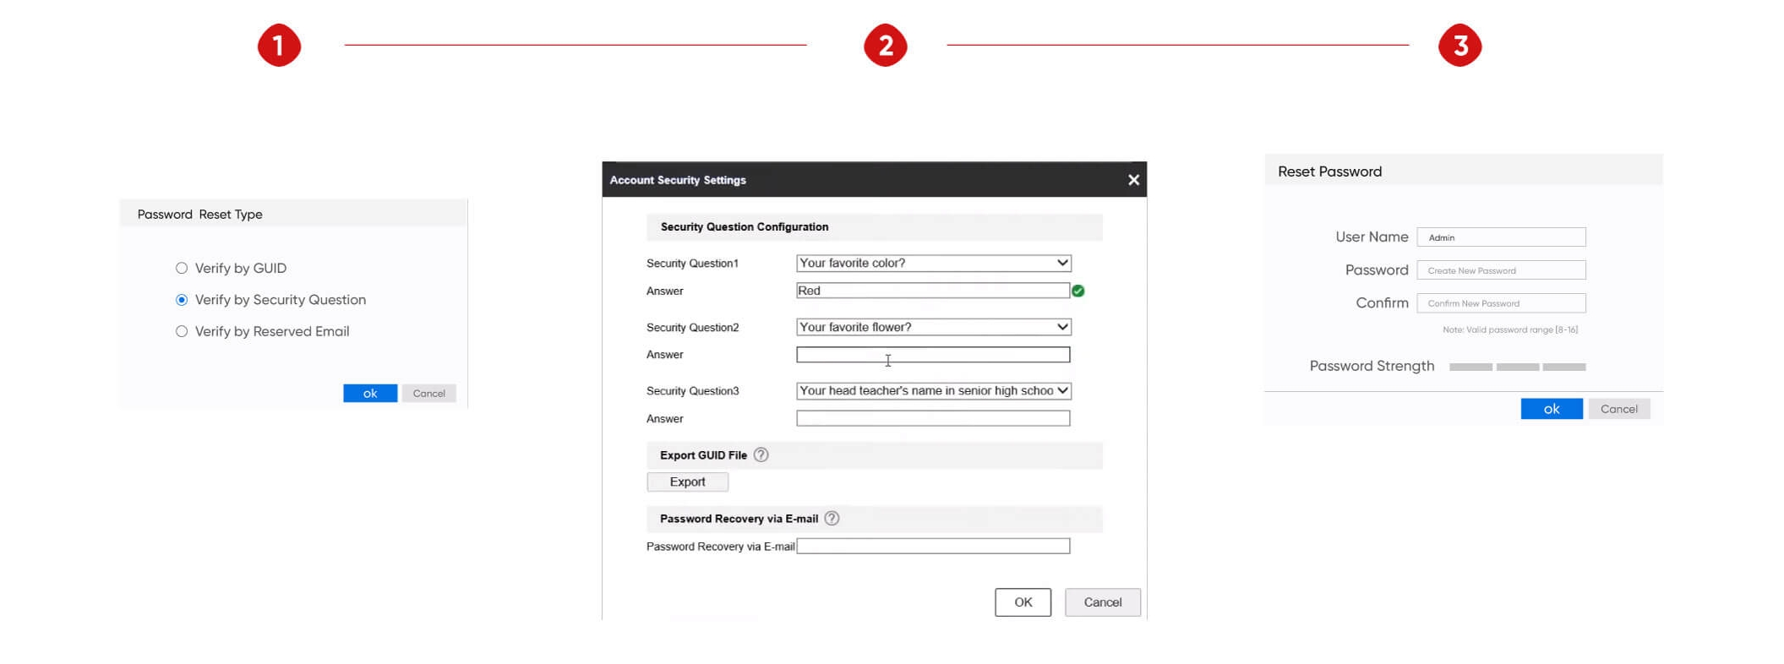Cancel the Password Reset Type dialog
Image resolution: width=1784 pixels, height=664 pixels.
(428, 393)
